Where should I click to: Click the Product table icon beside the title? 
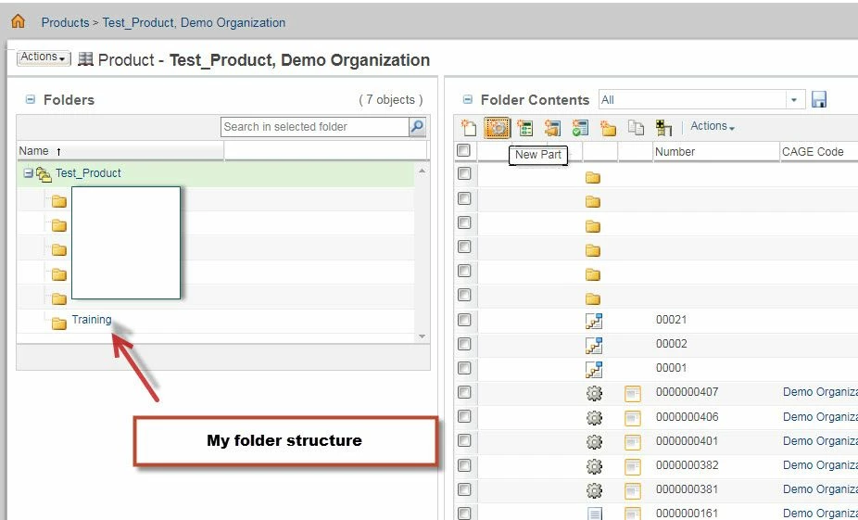click(x=85, y=58)
